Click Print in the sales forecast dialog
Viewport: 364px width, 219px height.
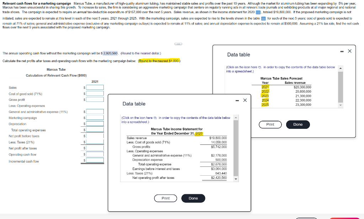(270, 125)
